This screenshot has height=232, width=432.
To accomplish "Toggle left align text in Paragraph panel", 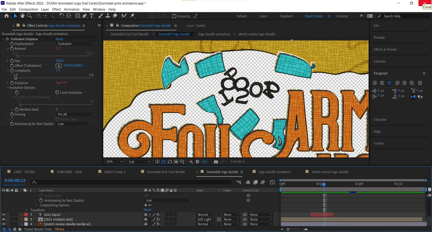I will pos(375,83).
